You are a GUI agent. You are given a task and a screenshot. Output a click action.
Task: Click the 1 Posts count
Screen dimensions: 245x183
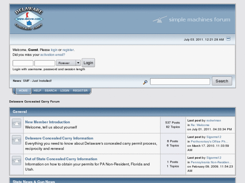(173, 162)
